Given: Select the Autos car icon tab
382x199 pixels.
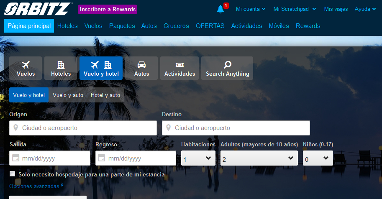Looking at the screenshot, I should (x=141, y=68).
